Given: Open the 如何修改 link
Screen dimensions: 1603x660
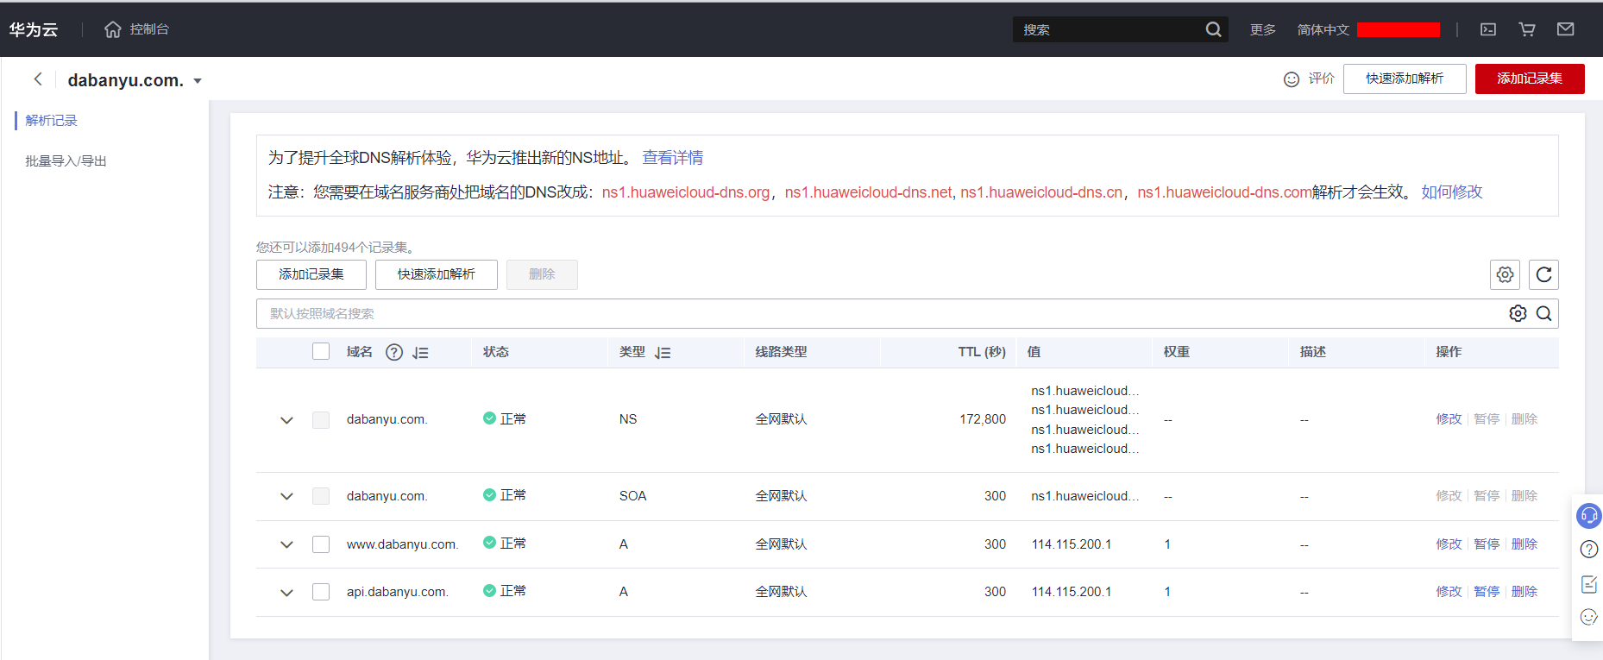Looking at the screenshot, I should point(1452,192).
